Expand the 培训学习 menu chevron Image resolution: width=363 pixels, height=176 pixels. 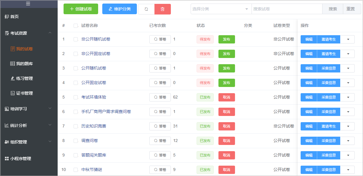(x=50, y=109)
